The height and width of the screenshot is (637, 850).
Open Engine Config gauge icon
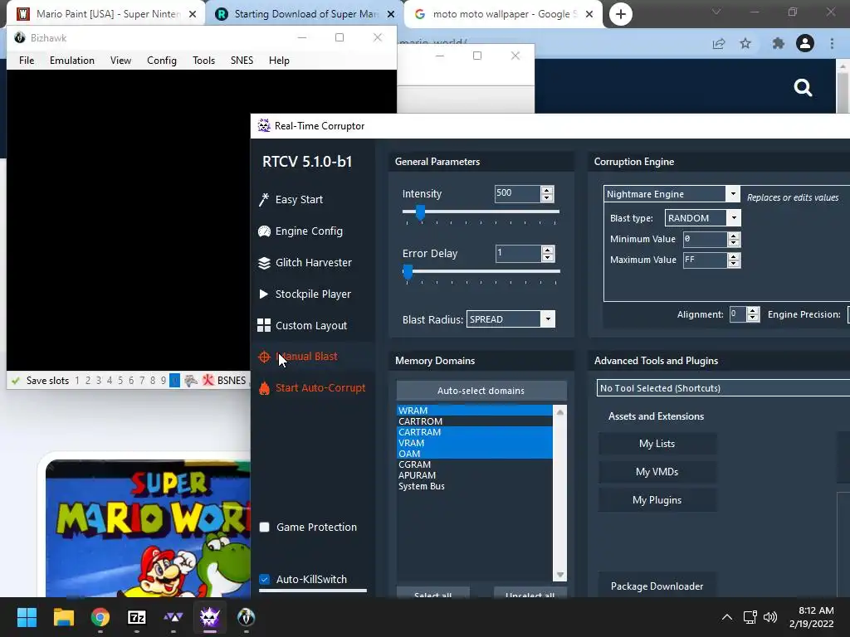coord(264,231)
